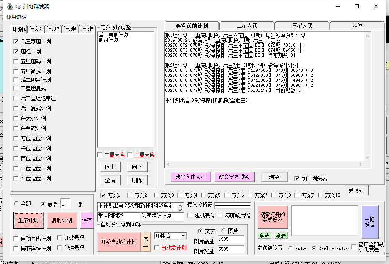The height and width of the screenshot is (264, 389).
Task: Click the 改变字体颜色 button
Action: pyautogui.click(x=234, y=177)
